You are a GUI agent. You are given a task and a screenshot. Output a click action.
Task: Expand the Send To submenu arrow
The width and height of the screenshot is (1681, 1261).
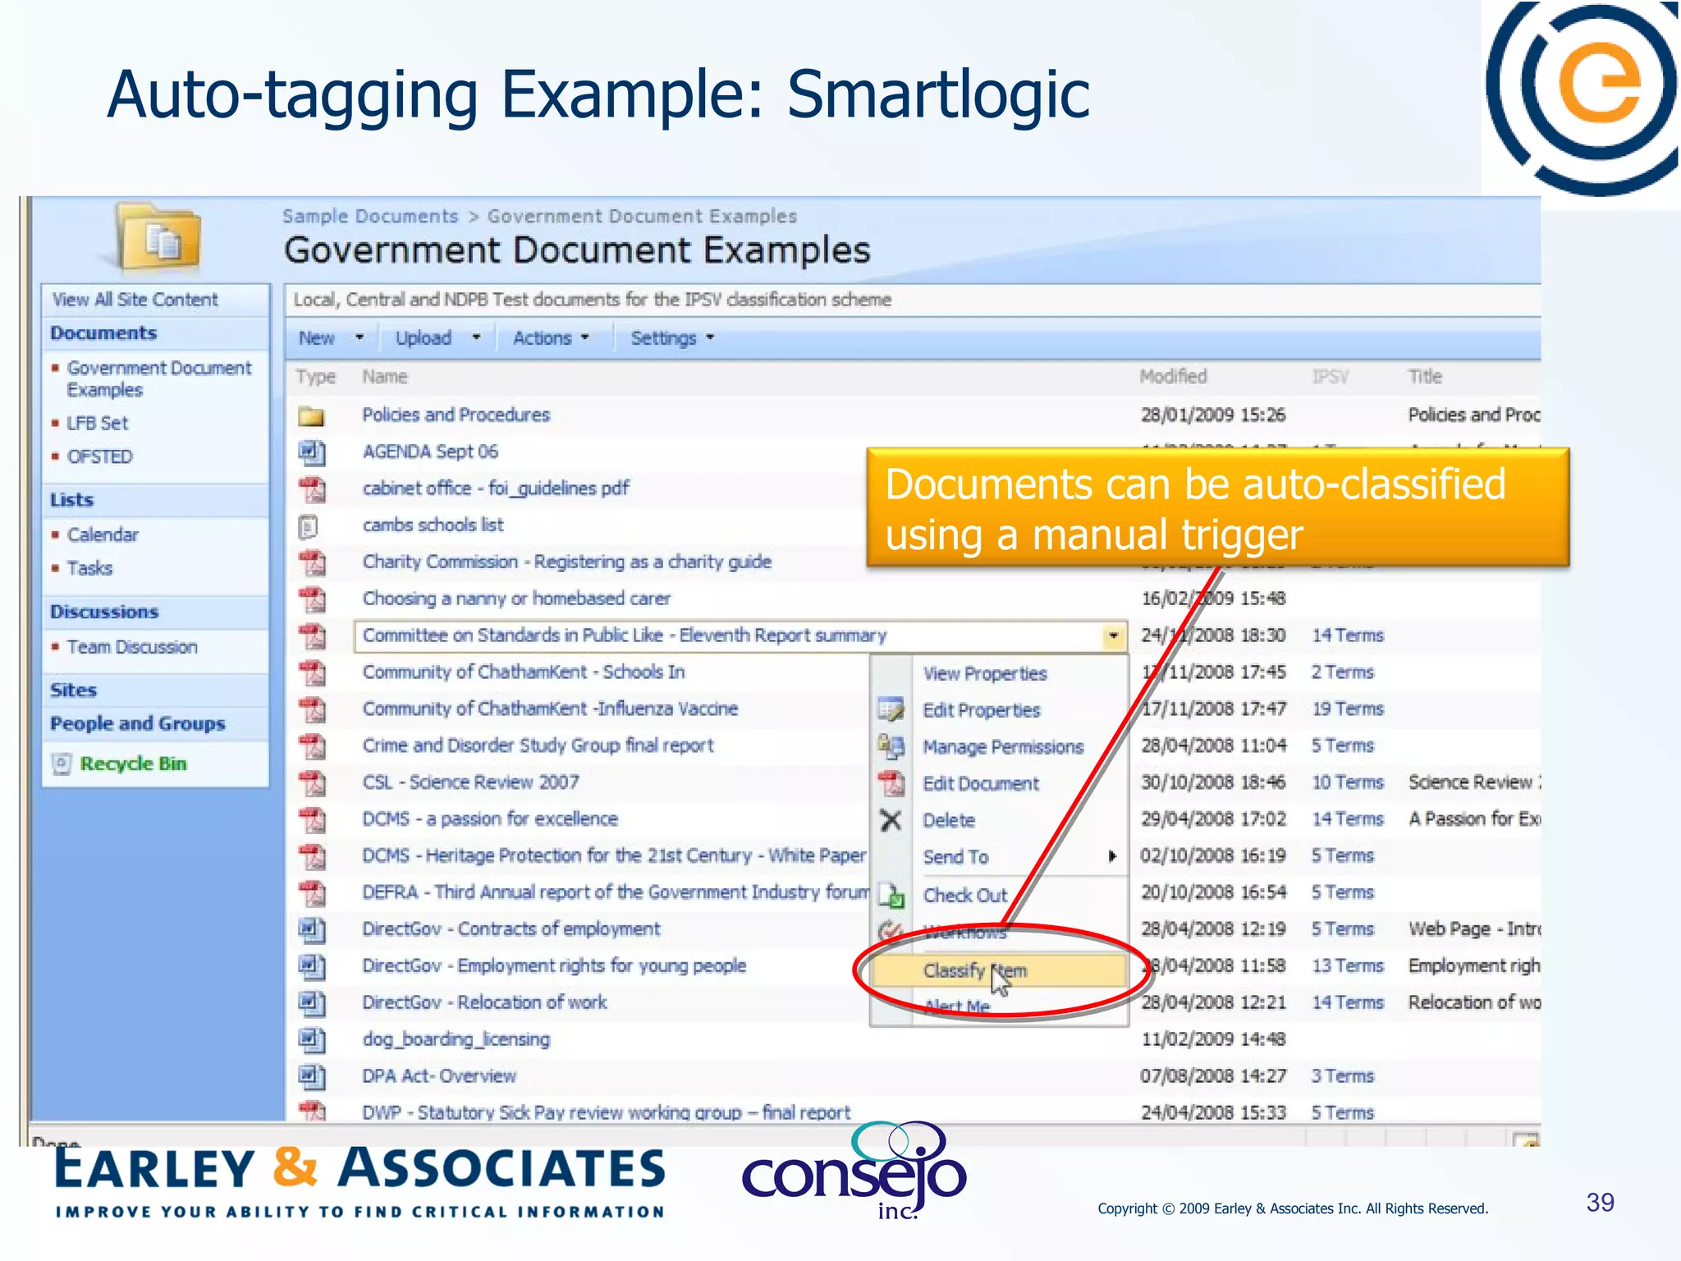(x=1112, y=857)
